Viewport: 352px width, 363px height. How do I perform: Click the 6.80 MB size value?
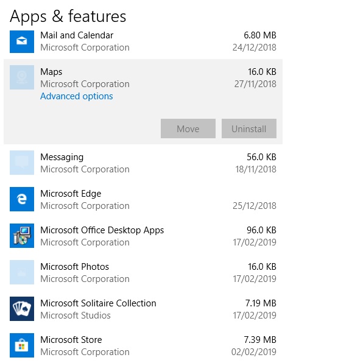tap(260, 35)
